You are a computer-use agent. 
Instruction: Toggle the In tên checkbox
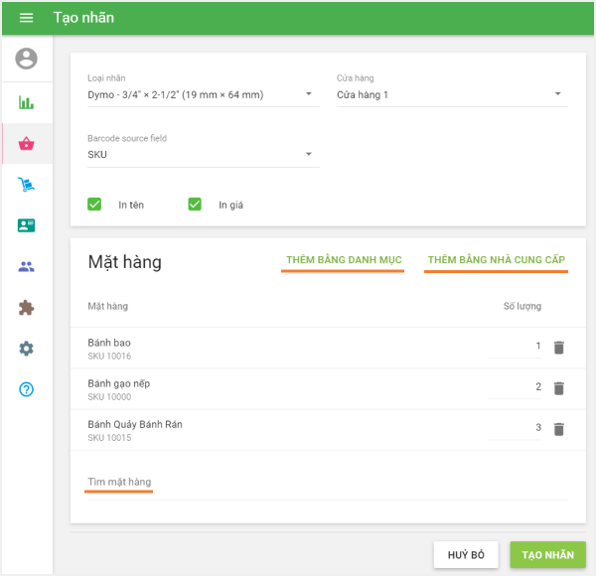95,205
